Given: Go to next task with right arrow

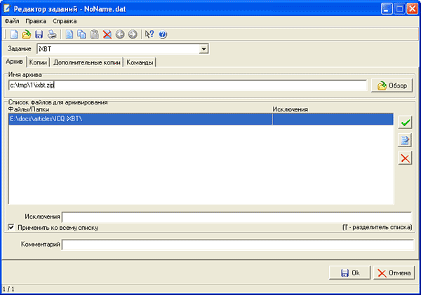Looking at the screenshot, I should point(133,34).
